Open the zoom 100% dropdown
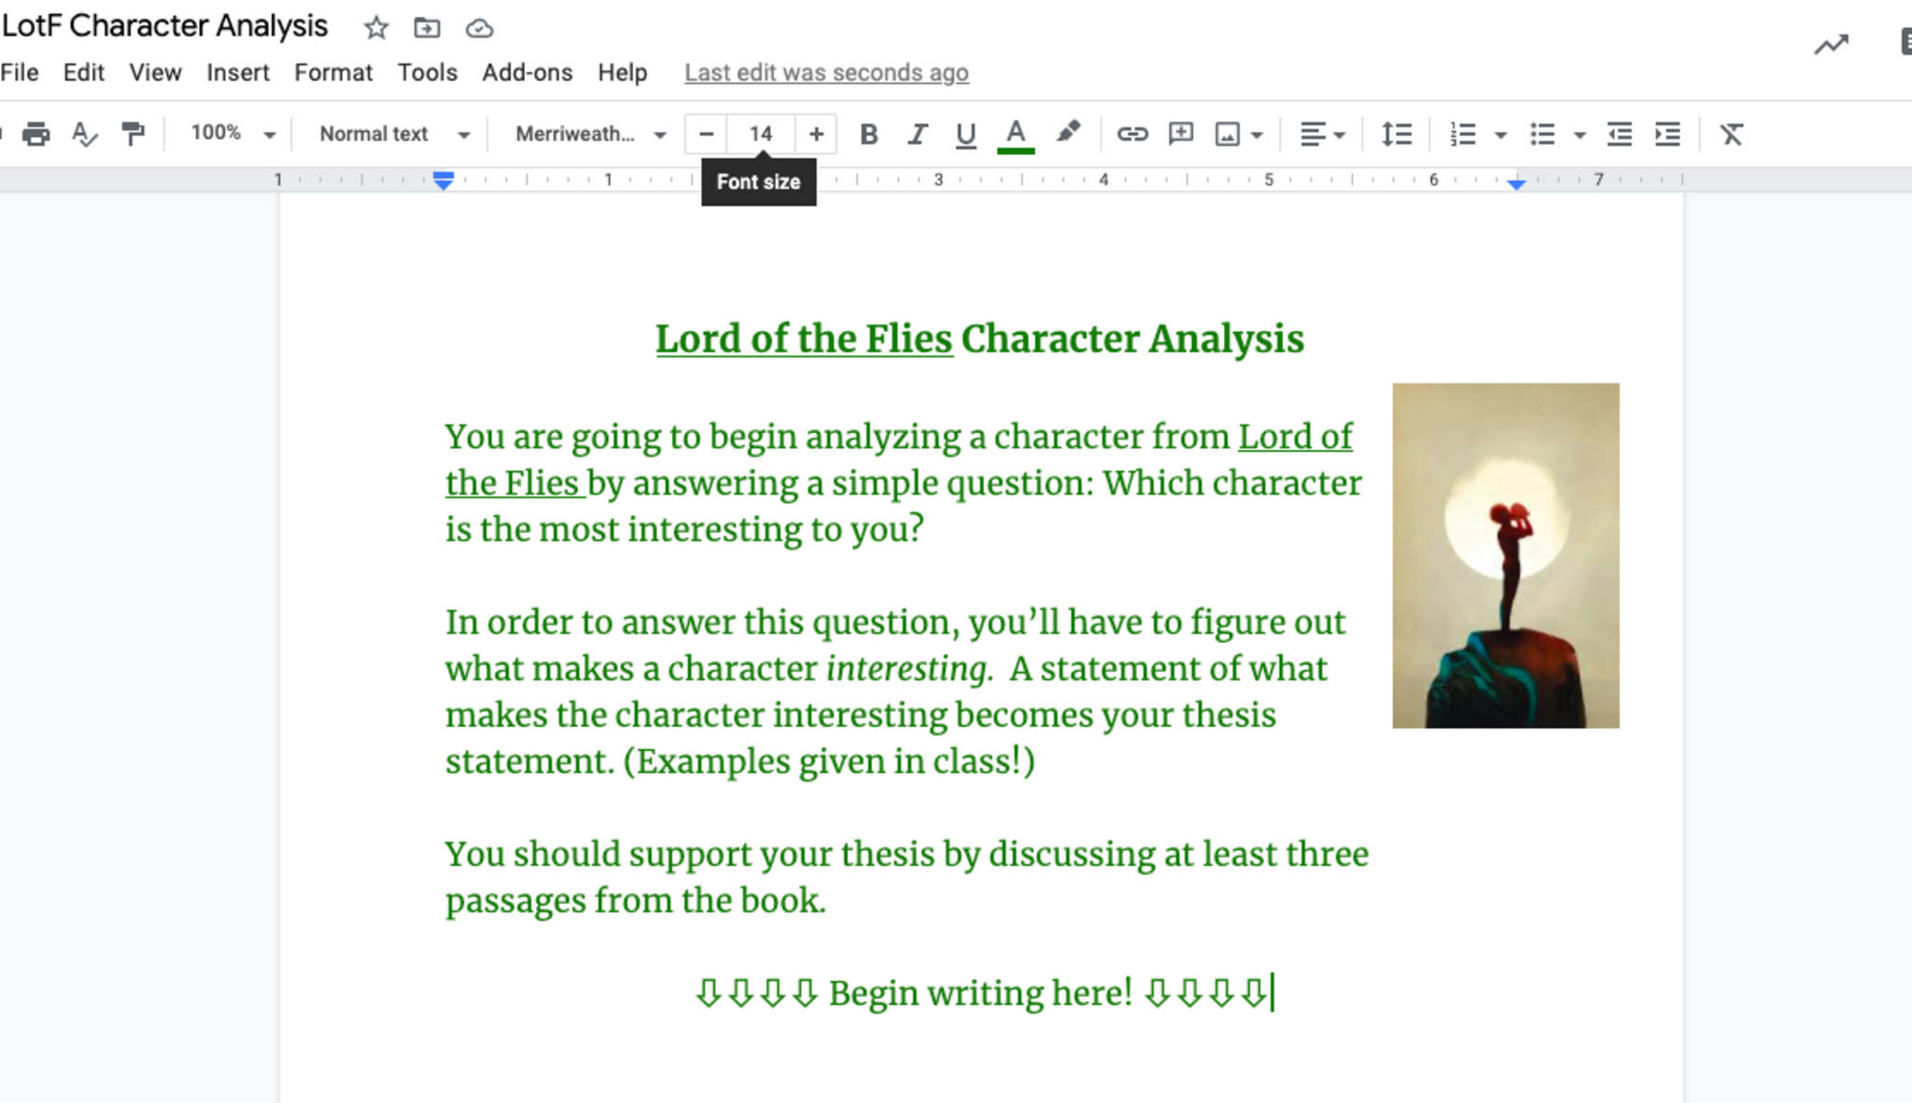Screen dimensions: 1912x1103 232,134
